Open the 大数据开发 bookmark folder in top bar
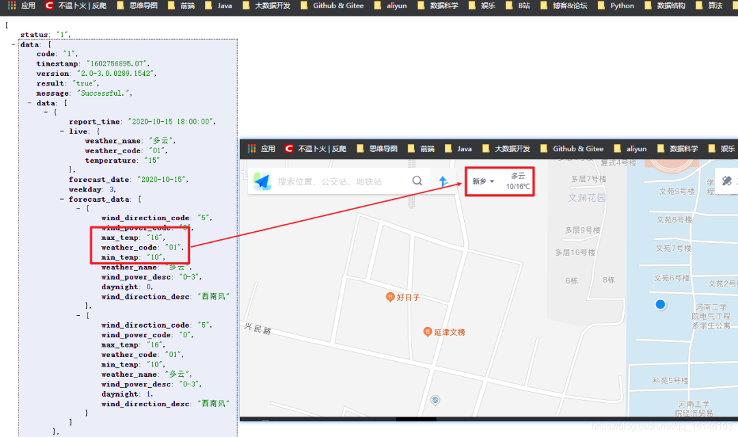This screenshot has width=738, height=437. (266, 5)
